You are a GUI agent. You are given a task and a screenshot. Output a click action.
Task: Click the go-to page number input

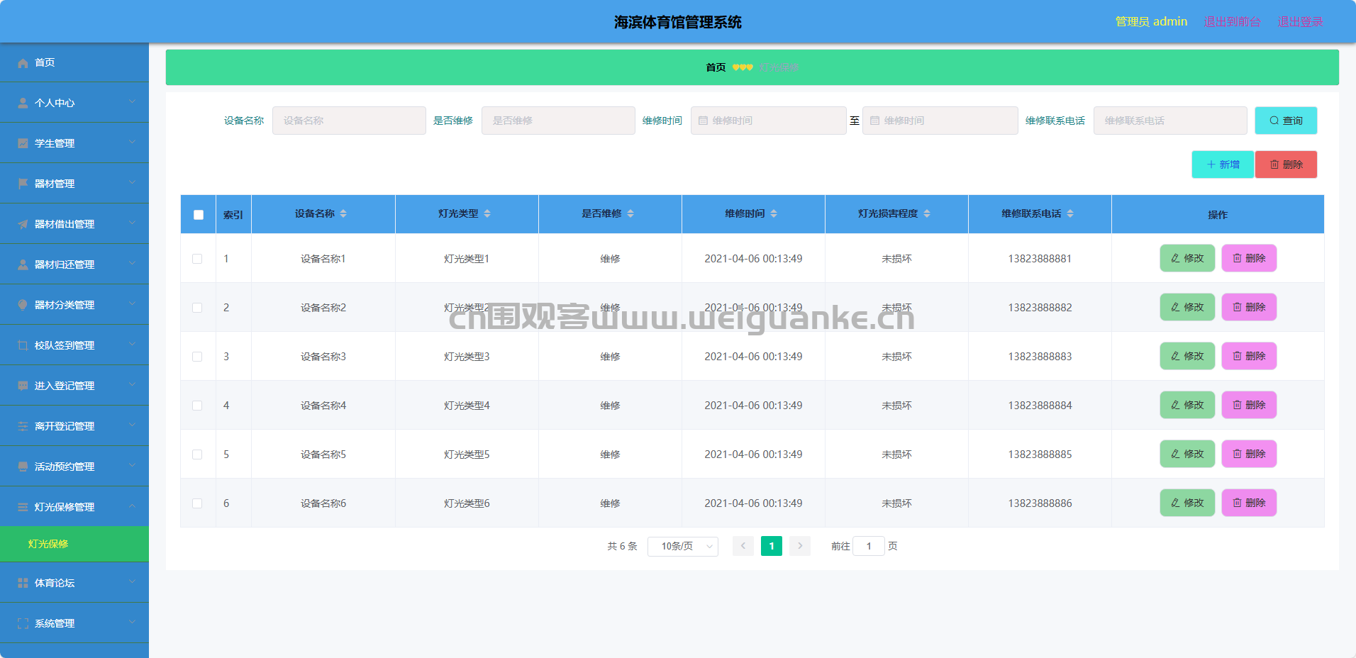(869, 546)
